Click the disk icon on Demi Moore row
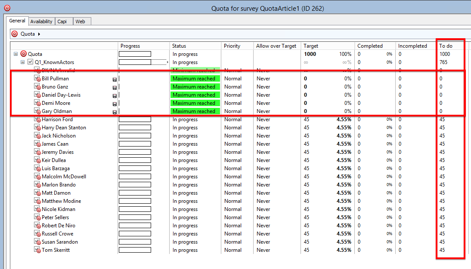Image resolution: width=471 pixels, height=269 pixels. point(115,104)
